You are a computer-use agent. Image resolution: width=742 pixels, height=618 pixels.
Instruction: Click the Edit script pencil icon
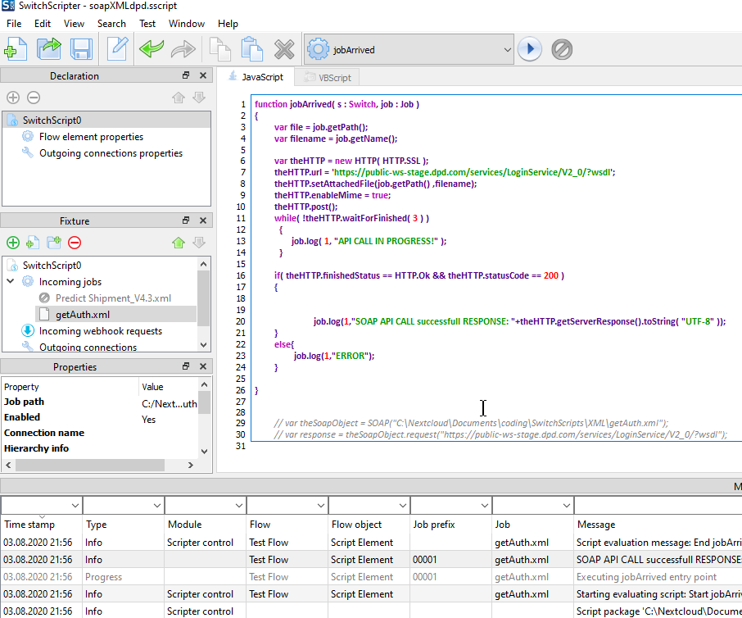pyautogui.click(x=116, y=49)
